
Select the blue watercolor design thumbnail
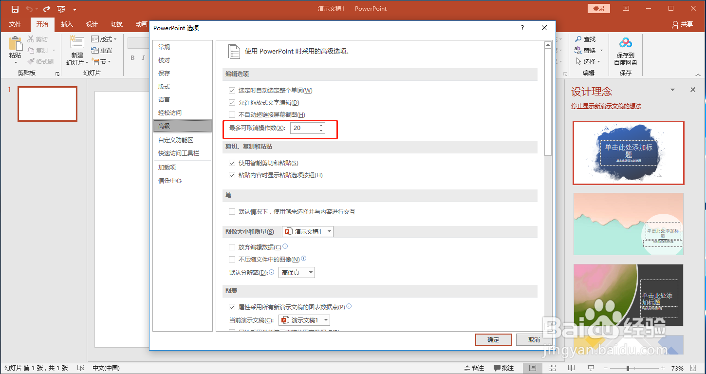629,153
